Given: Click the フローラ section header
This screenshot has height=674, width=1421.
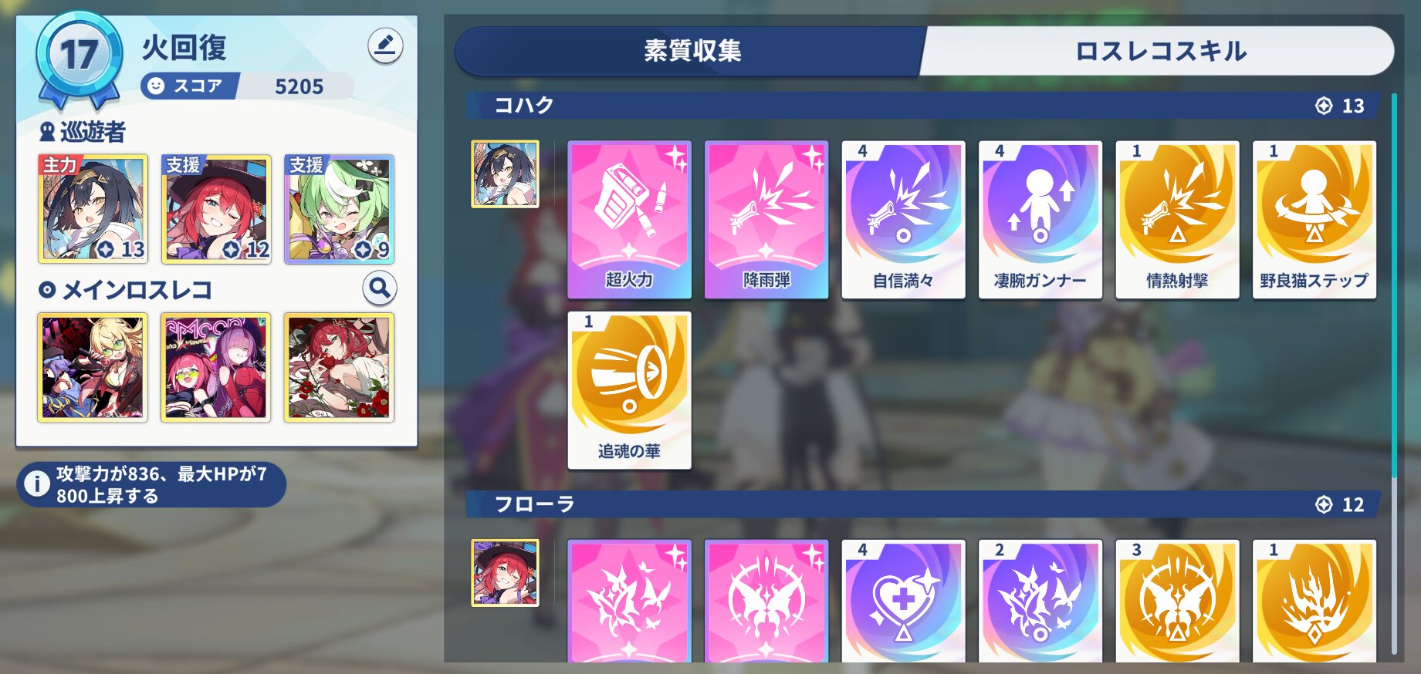Looking at the screenshot, I should tap(922, 504).
